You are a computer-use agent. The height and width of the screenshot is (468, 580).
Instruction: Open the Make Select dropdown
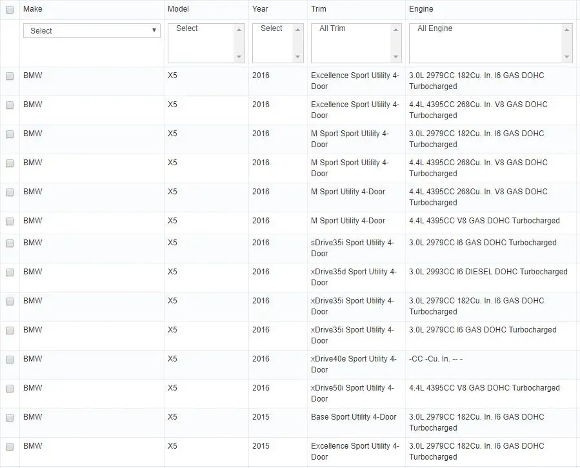[x=92, y=31]
